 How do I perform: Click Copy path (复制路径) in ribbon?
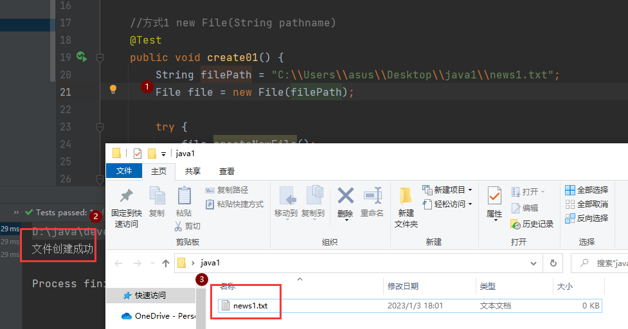227,190
